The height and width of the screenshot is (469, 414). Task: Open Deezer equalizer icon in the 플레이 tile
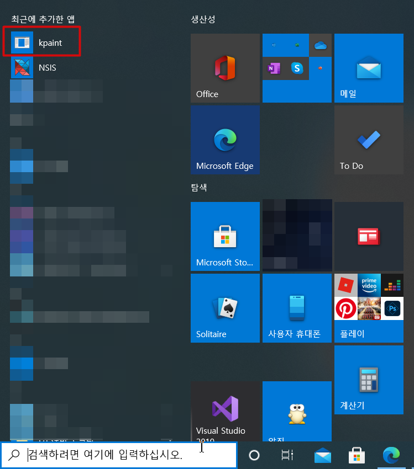[392, 285]
